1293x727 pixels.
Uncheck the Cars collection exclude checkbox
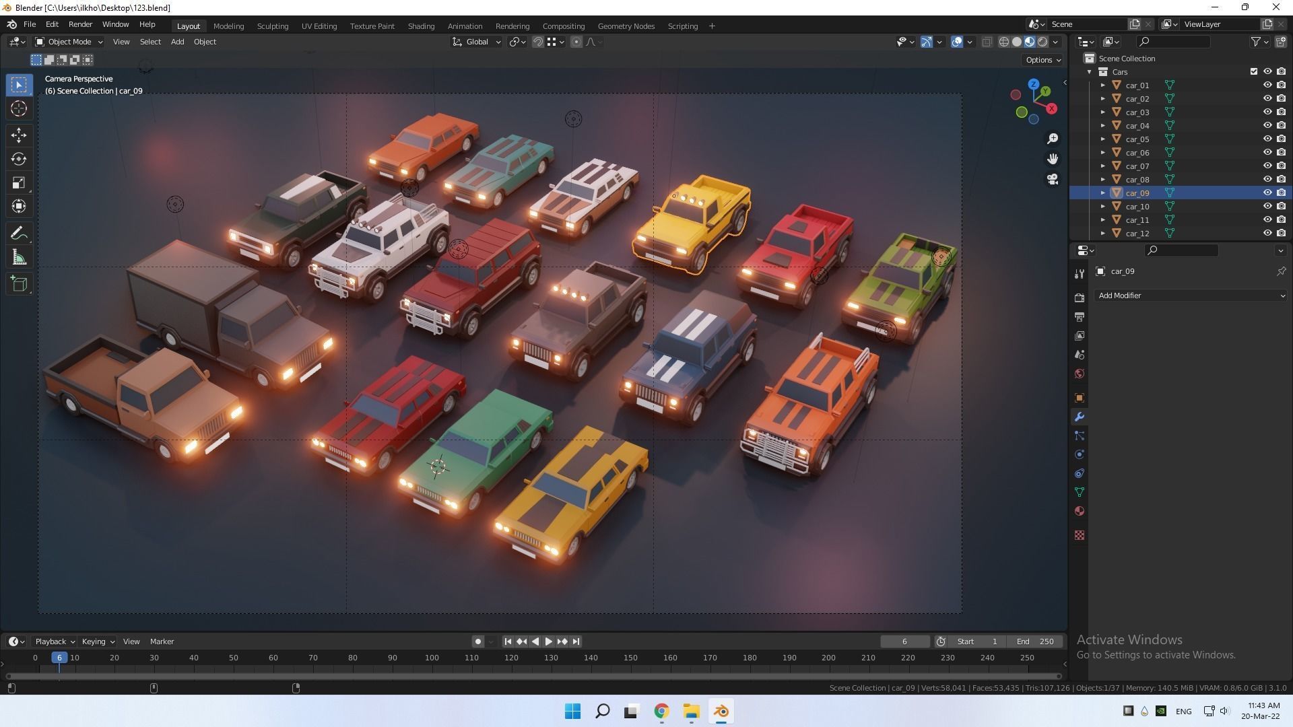tap(1254, 72)
